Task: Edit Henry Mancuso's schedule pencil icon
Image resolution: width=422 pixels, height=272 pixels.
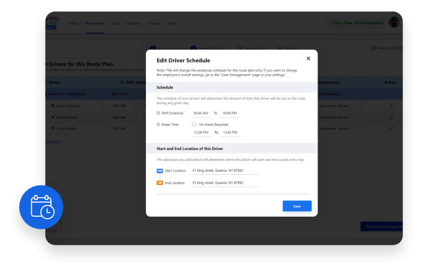Action: coord(392,105)
